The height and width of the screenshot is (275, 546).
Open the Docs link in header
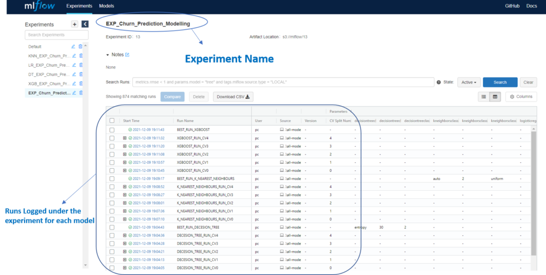(x=532, y=6)
